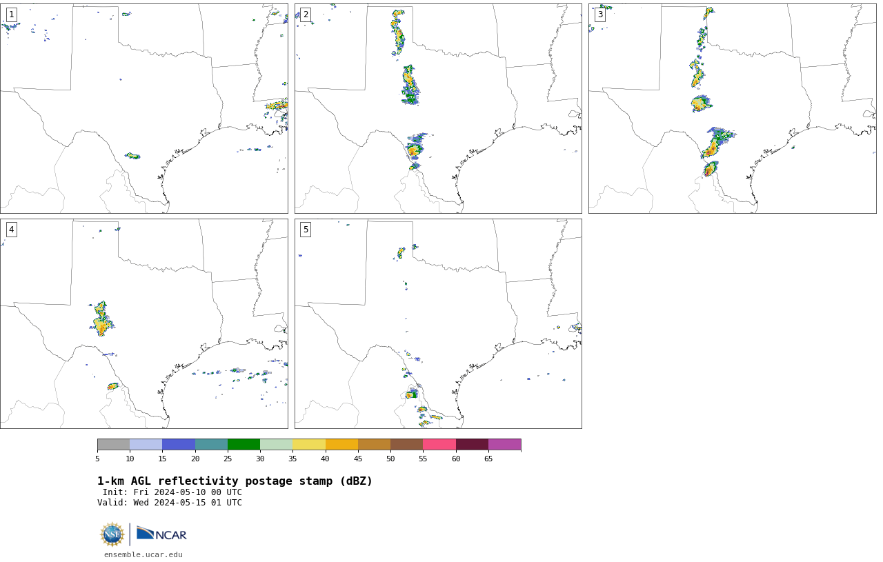Viewport: 883px width, 562px height.
Task: Click the ensemble.ucar.edu text
Action: pyautogui.click(x=143, y=554)
